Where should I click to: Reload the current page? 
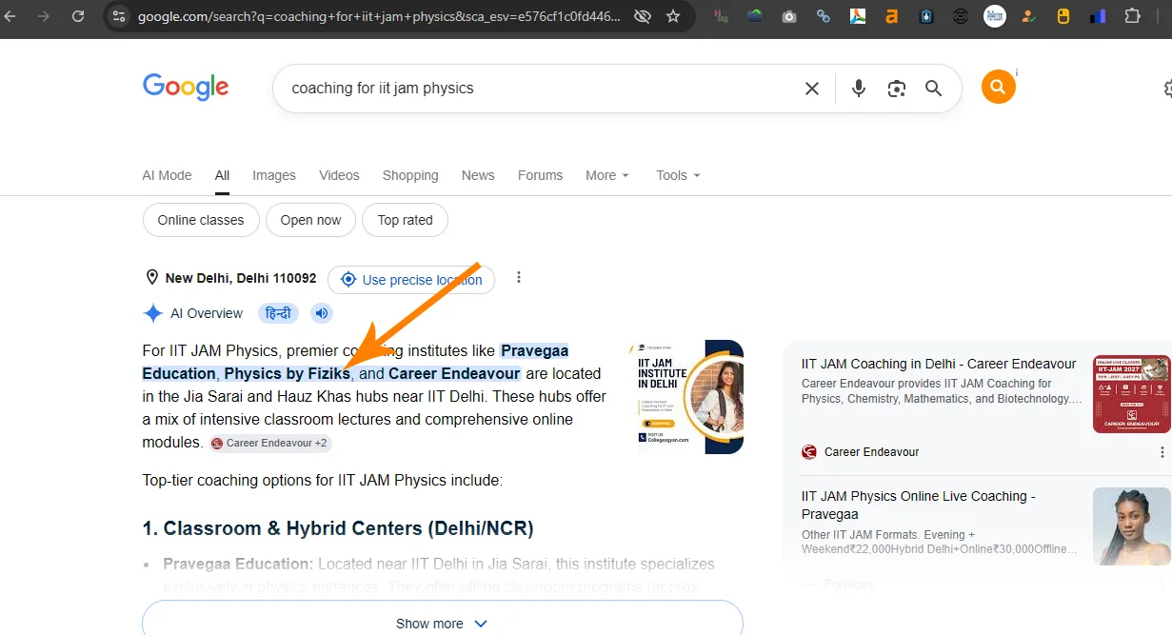tap(78, 16)
